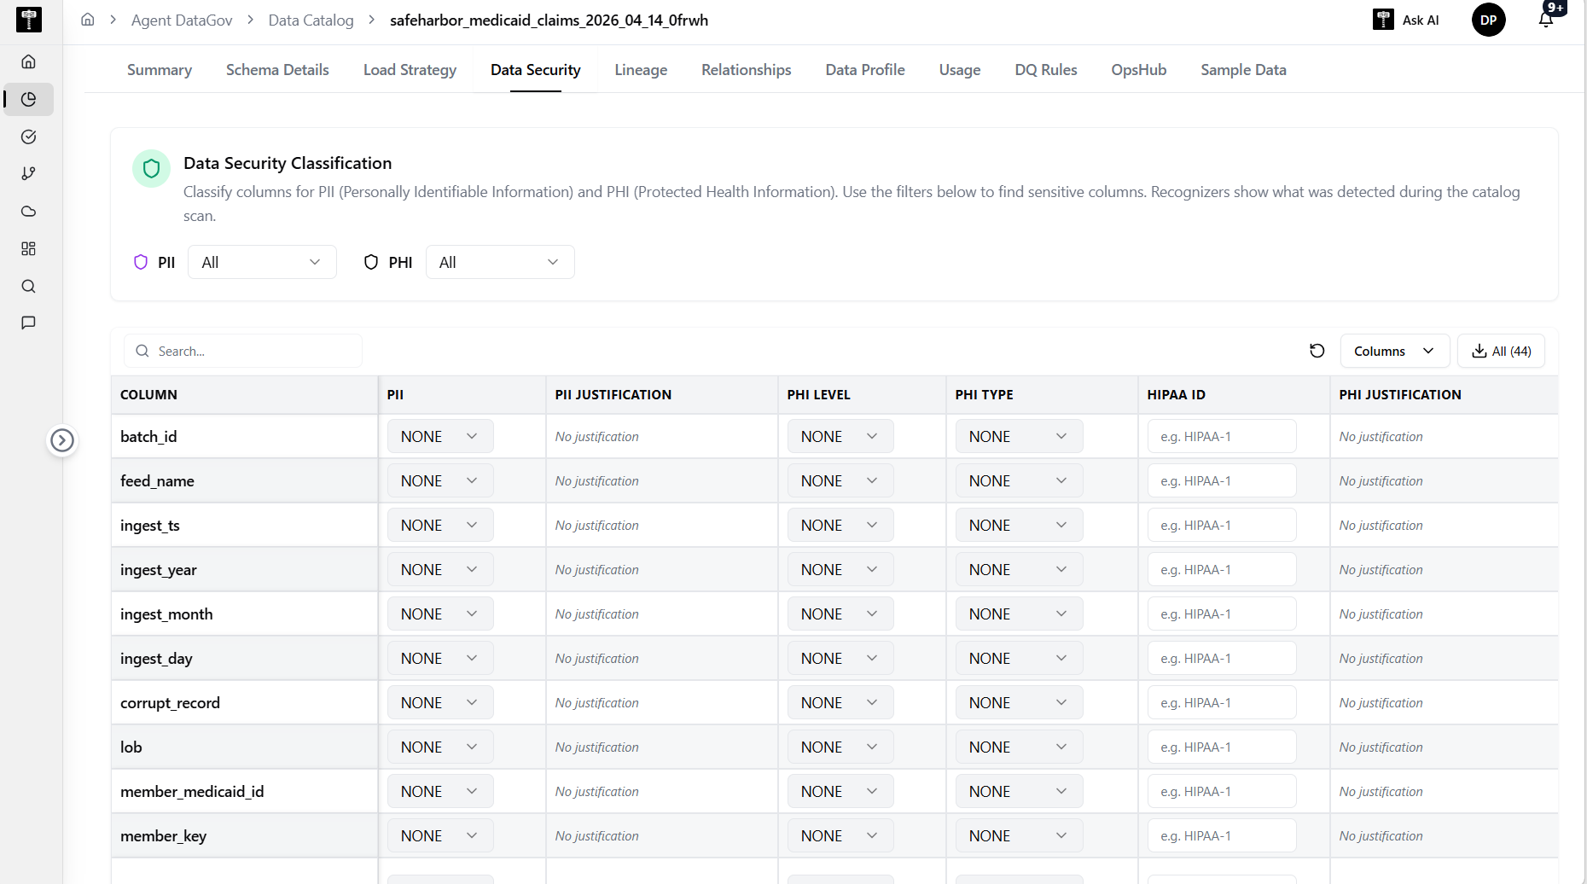Image resolution: width=1587 pixels, height=884 pixels.
Task: Switch to the Data Profile tab
Action: click(x=865, y=70)
